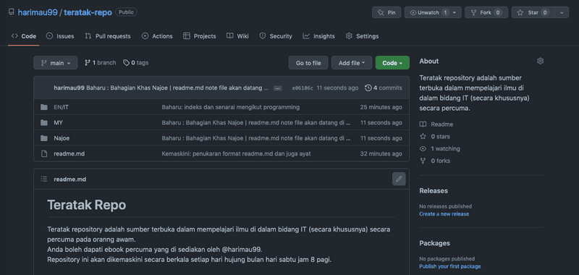Edit readme.md with the pencil icon
The height and width of the screenshot is (275, 579).
pyautogui.click(x=399, y=179)
